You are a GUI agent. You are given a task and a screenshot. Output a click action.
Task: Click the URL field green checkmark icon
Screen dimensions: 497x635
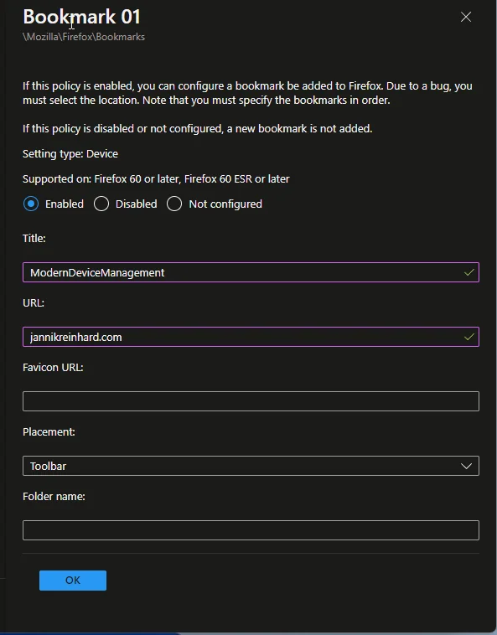[469, 337]
